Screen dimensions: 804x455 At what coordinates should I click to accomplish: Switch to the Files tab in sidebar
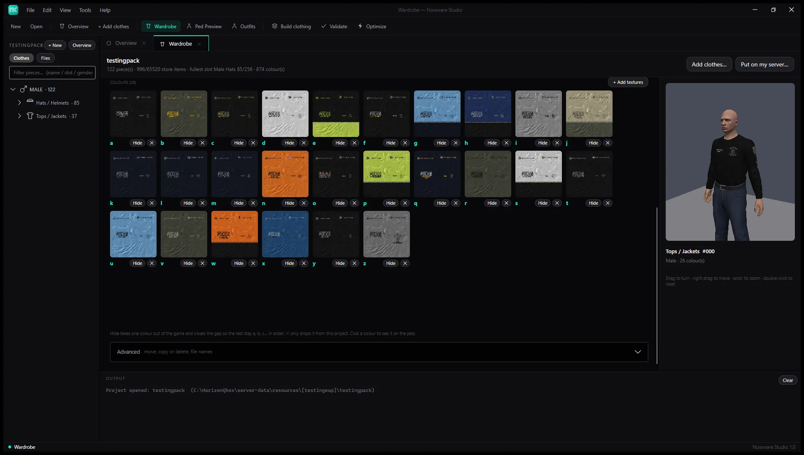45,58
